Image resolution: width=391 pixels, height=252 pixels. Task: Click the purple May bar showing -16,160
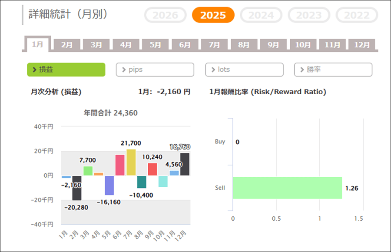point(109,185)
